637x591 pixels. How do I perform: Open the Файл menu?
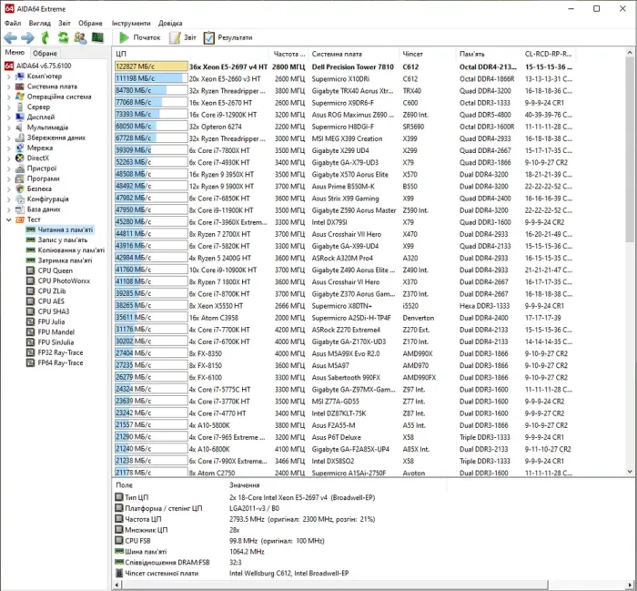pos(13,22)
